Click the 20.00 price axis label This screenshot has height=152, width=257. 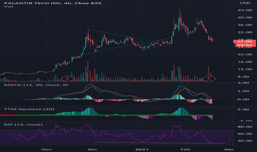click(x=245, y=54)
